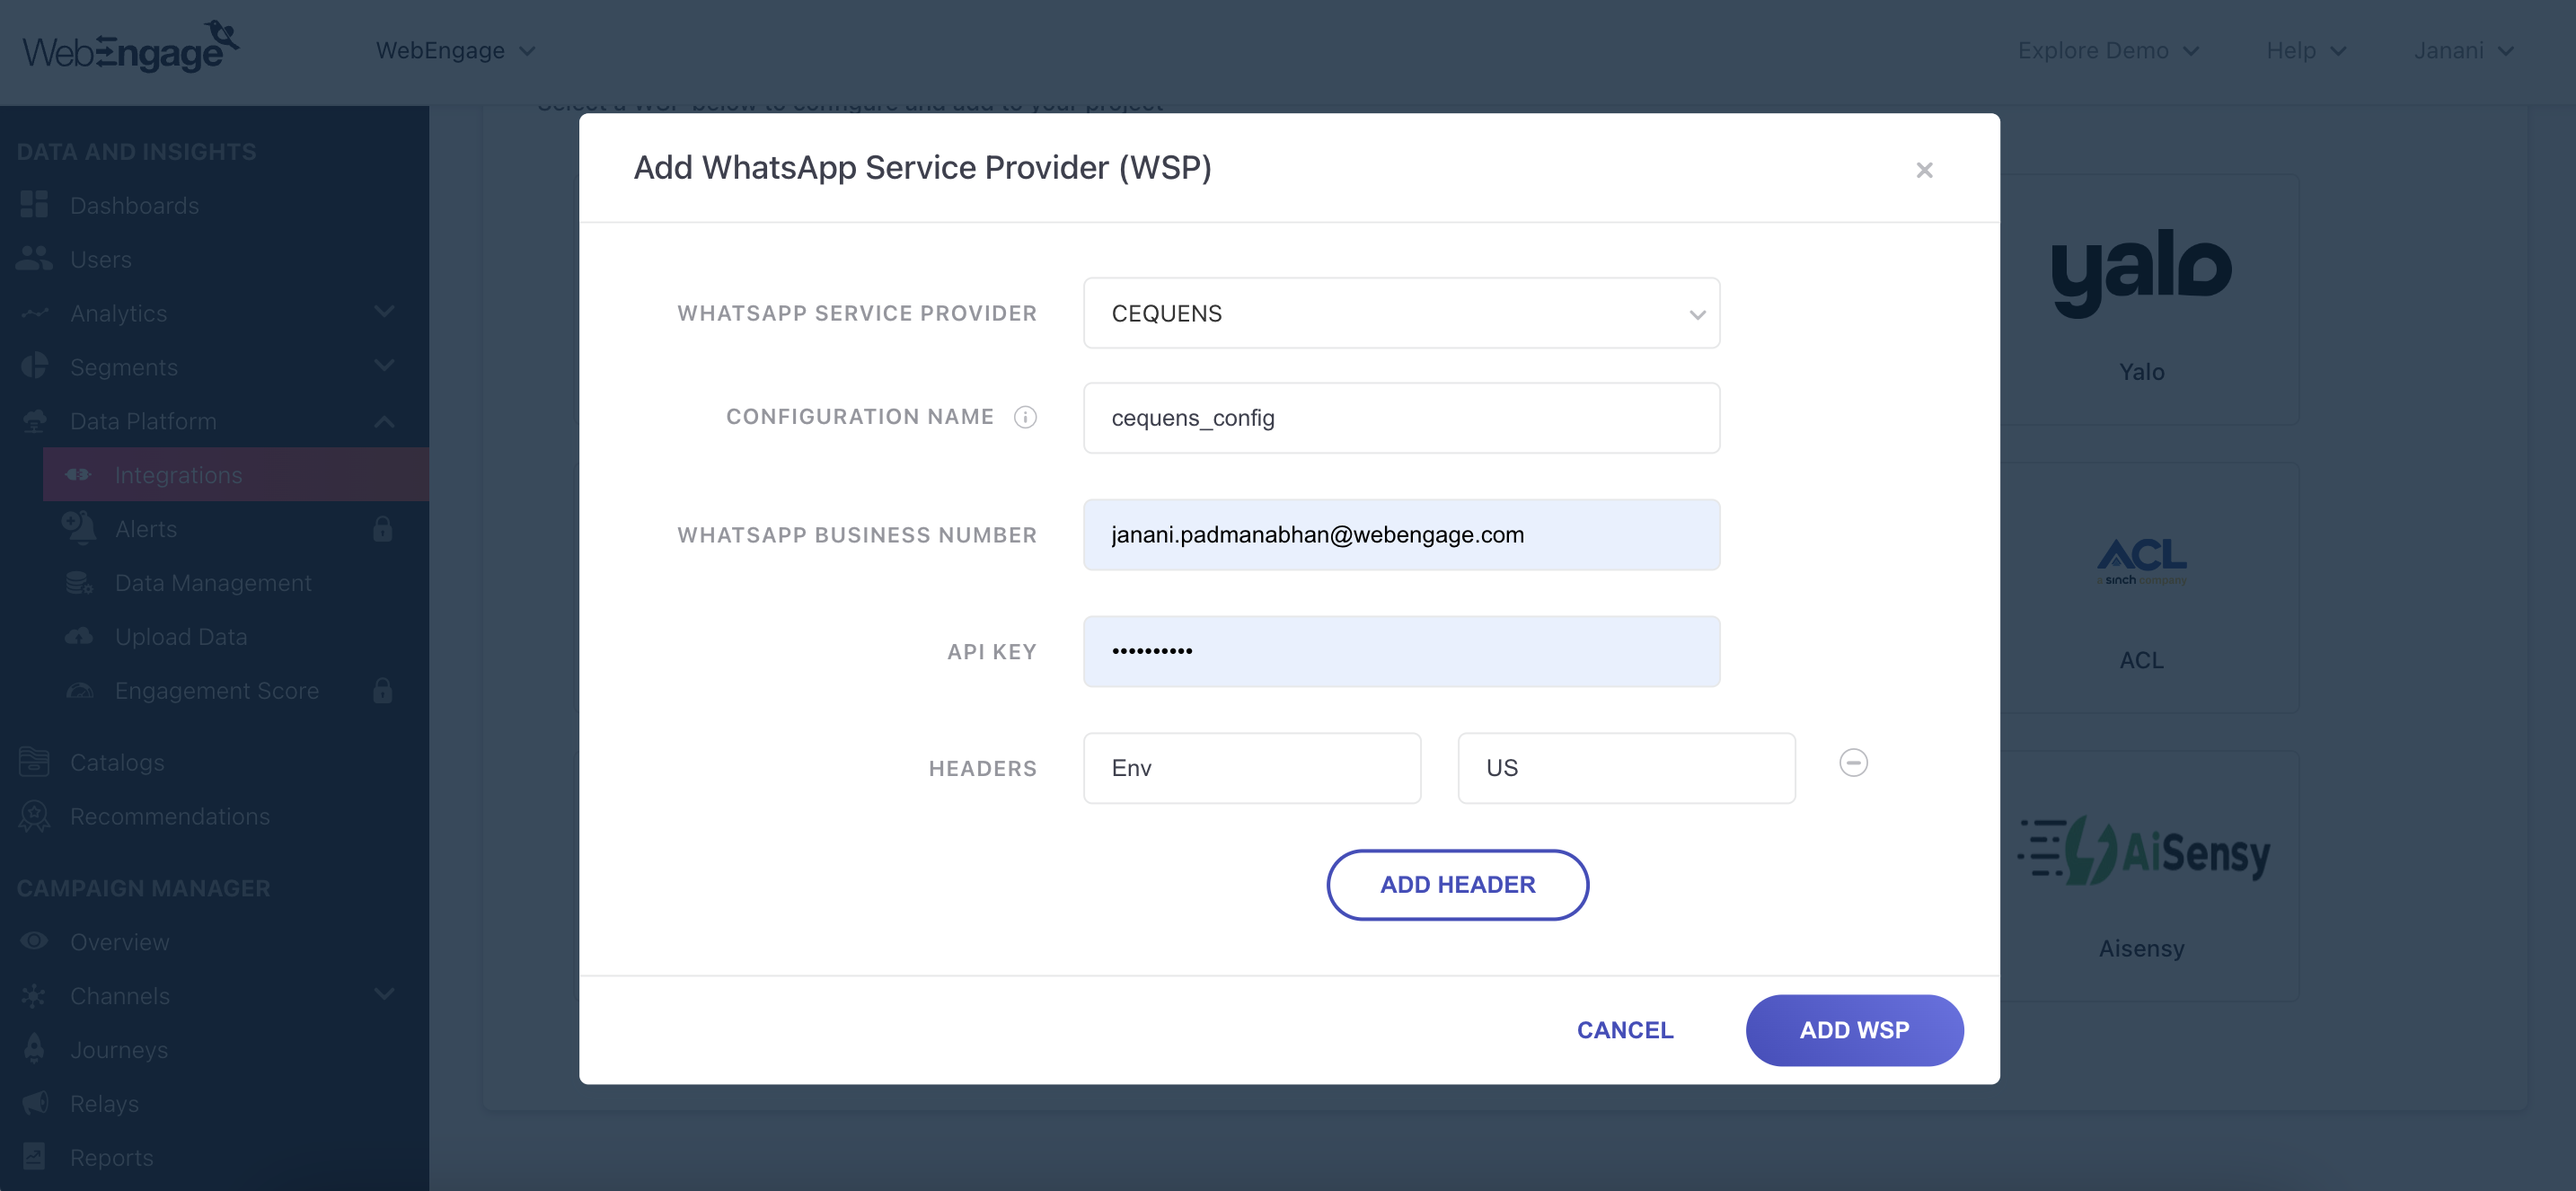Edit the US header value field
2576x1191 pixels.
[1626, 768]
